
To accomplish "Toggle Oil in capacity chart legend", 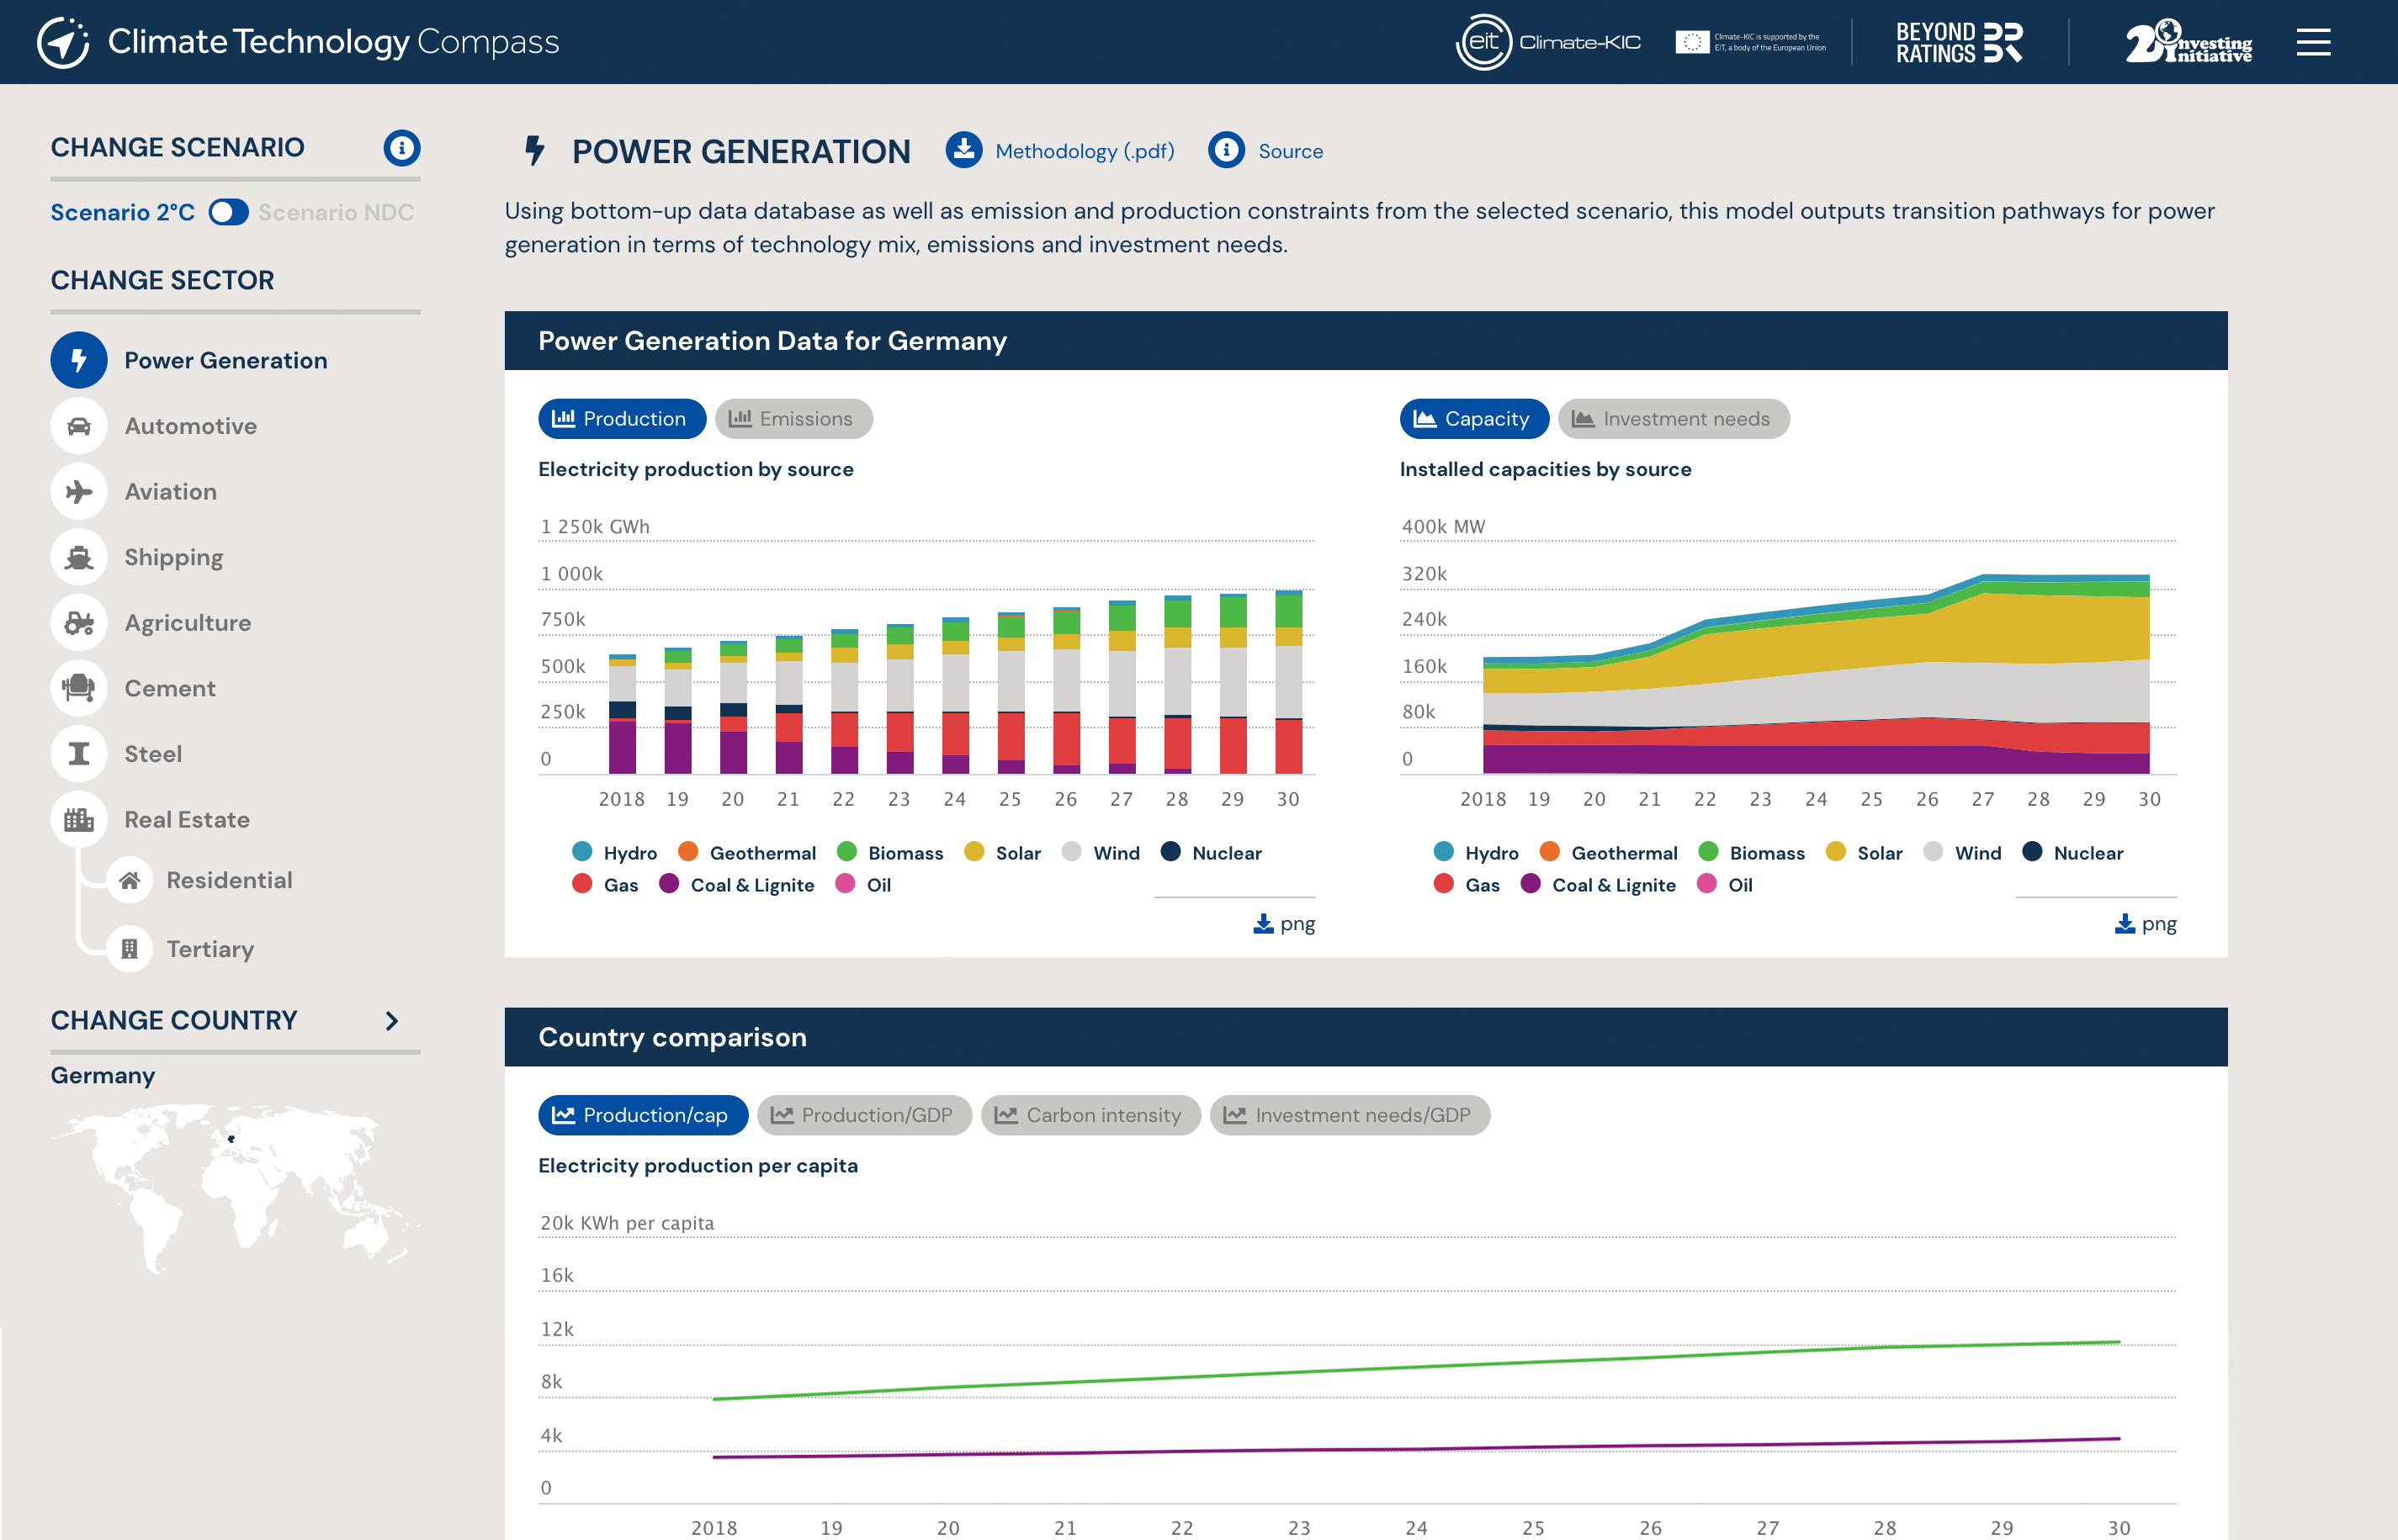I will (x=1725, y=885).
